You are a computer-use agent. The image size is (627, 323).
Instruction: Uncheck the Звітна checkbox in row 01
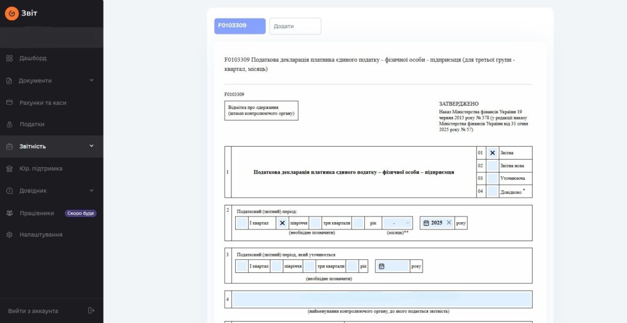pos(492,153)
